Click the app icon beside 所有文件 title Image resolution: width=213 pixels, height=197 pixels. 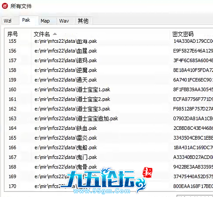click(5, 6)
